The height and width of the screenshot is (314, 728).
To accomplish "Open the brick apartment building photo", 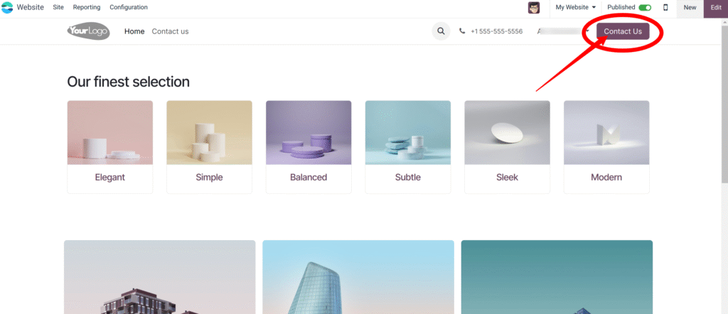I will (x=160, y=277).
